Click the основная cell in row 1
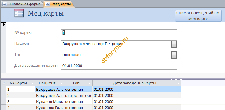This screenshot has height=110, width=225. point(78,89)
